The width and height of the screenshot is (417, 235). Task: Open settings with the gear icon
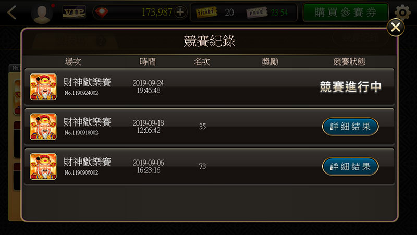point(402,13)
